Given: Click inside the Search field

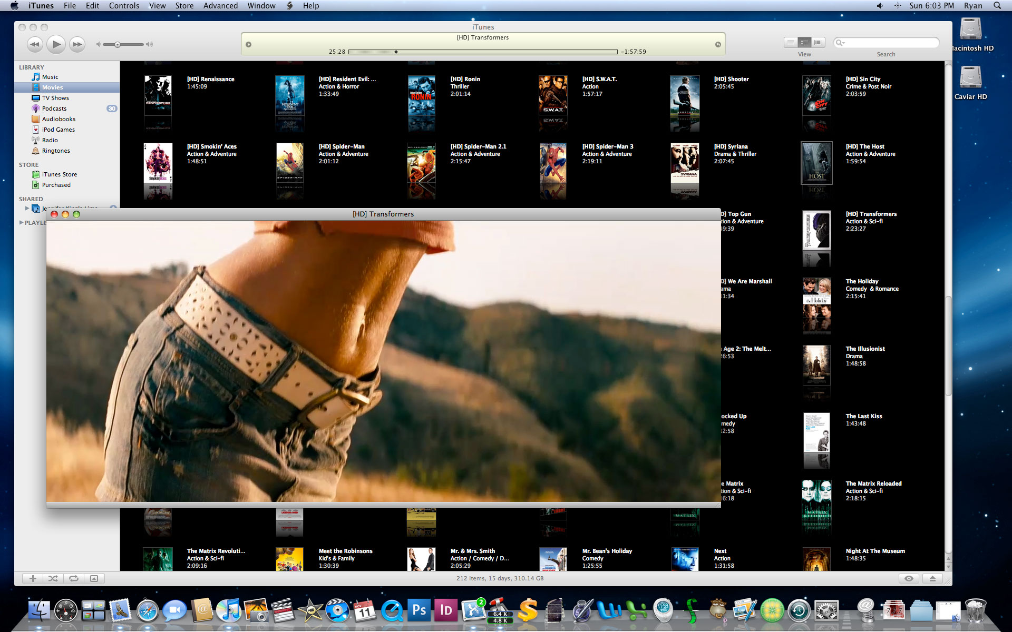Looking at the screenshot, I should pyautogui.click(x=891, y=42).
